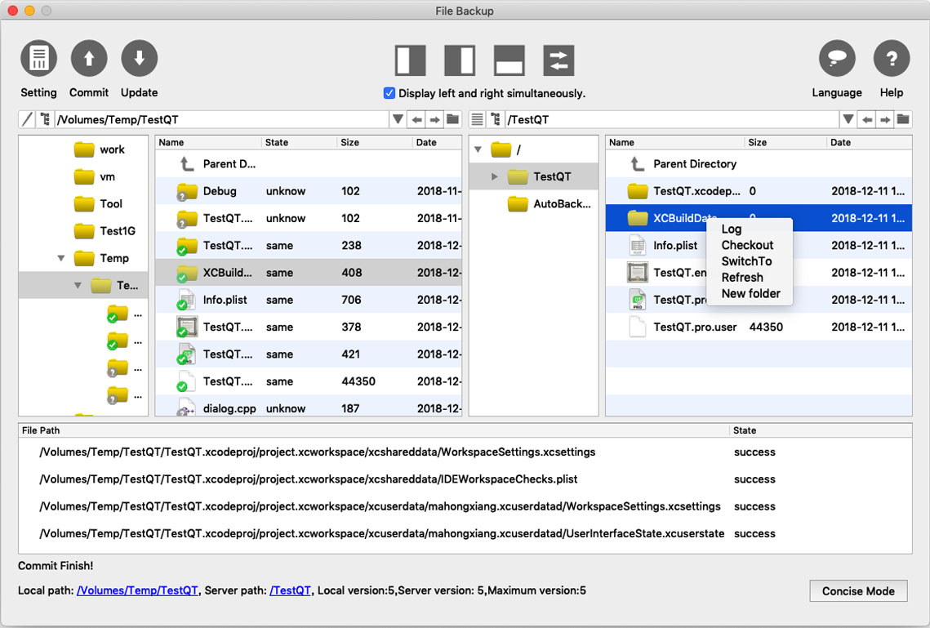Choose Checkout from the context menu
The width and height of the screenshot is (930, 628).
pos(747,245)
